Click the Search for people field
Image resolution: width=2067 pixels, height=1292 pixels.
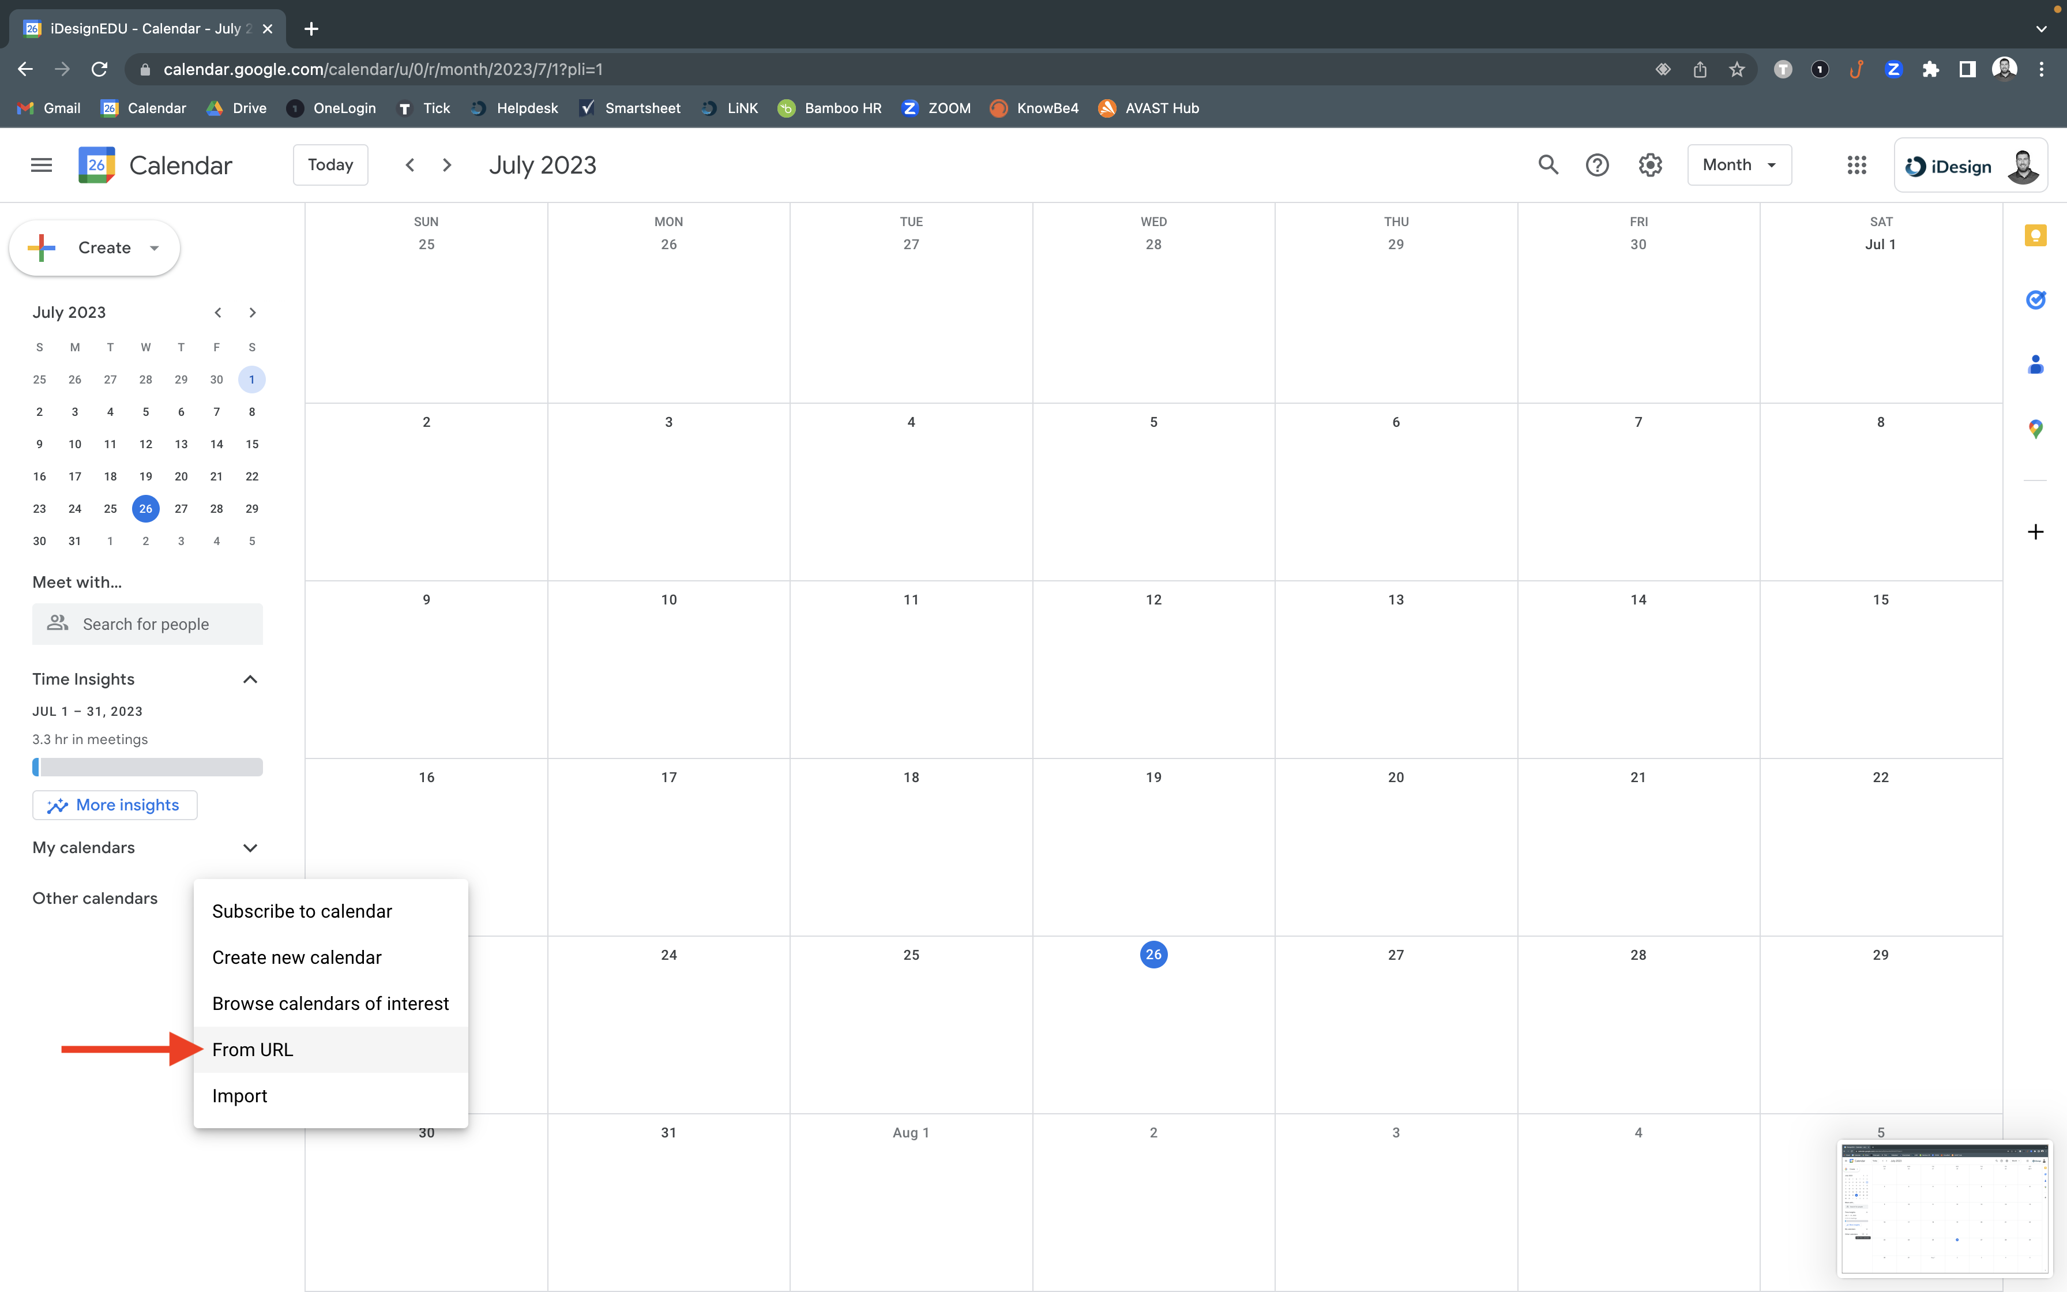147,624
